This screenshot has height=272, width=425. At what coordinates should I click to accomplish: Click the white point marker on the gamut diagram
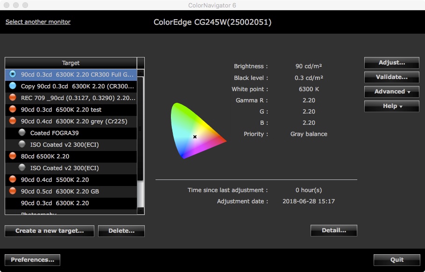[194, 137]
